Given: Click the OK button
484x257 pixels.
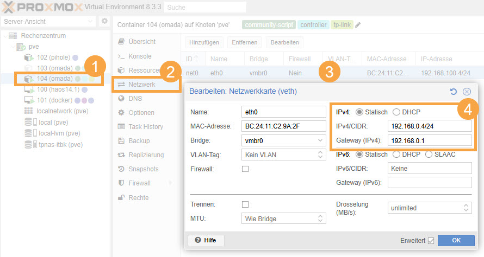Looking at the screenshot, I should pyautogui.click(x=456, y=240).
